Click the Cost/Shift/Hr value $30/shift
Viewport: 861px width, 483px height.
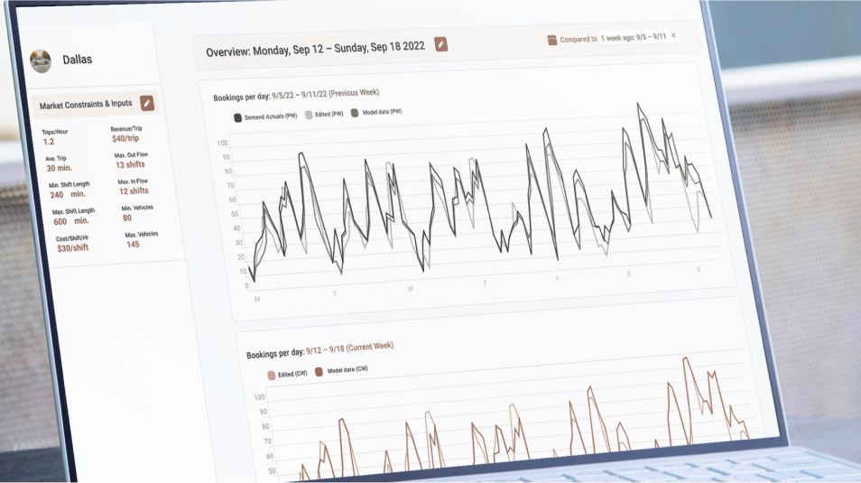[71, 248]
